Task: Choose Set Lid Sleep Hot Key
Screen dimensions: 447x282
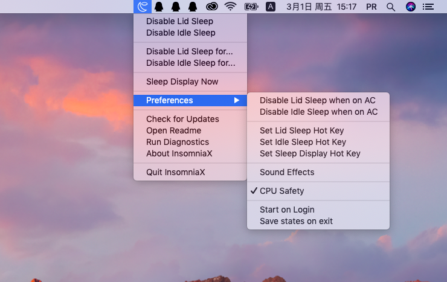Action: (318, 130)
